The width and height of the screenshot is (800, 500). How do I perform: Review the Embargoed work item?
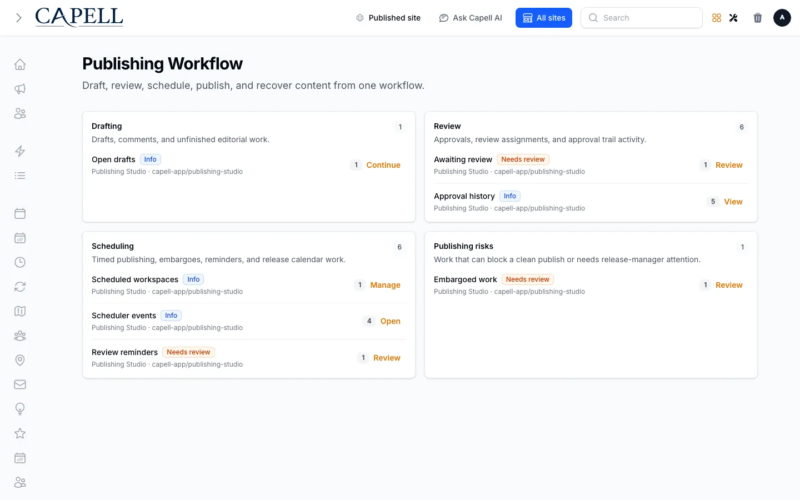[x=729, y=285]
